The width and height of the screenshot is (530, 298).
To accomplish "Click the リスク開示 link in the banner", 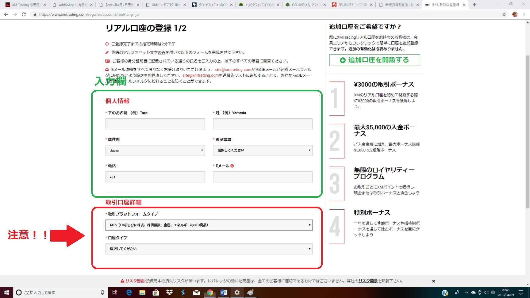I will 368,281.
